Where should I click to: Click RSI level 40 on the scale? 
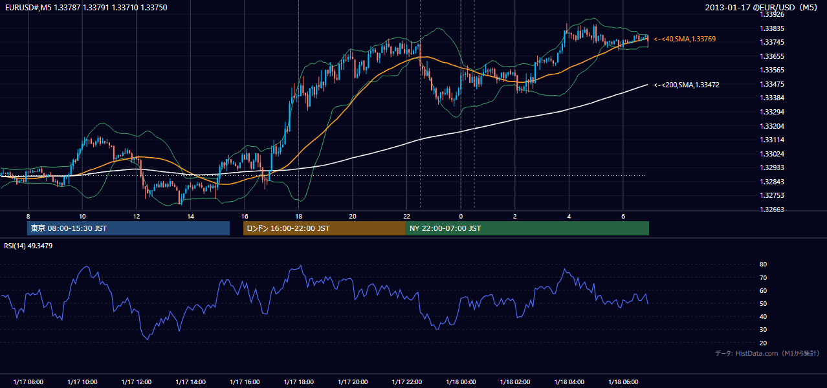(764, 317)
